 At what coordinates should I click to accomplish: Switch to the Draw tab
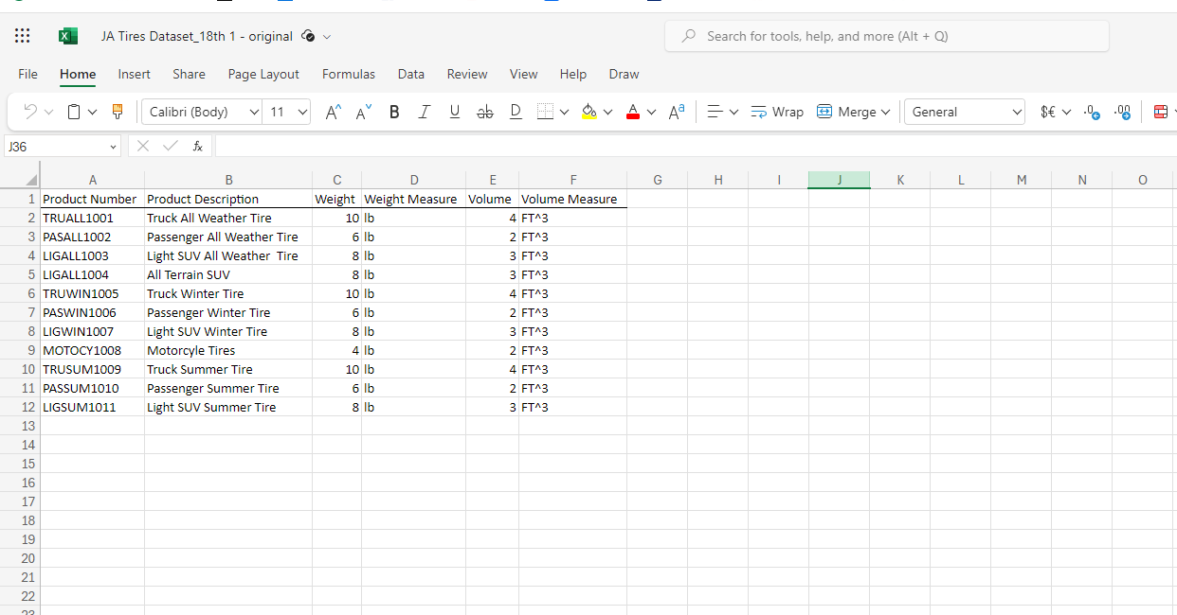(x=624, y=74)
